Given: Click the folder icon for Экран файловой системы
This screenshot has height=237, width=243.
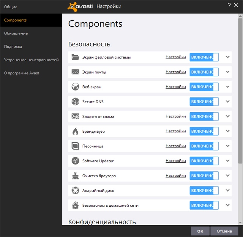Looking at the screenshot, I should [x=75, y=57].
